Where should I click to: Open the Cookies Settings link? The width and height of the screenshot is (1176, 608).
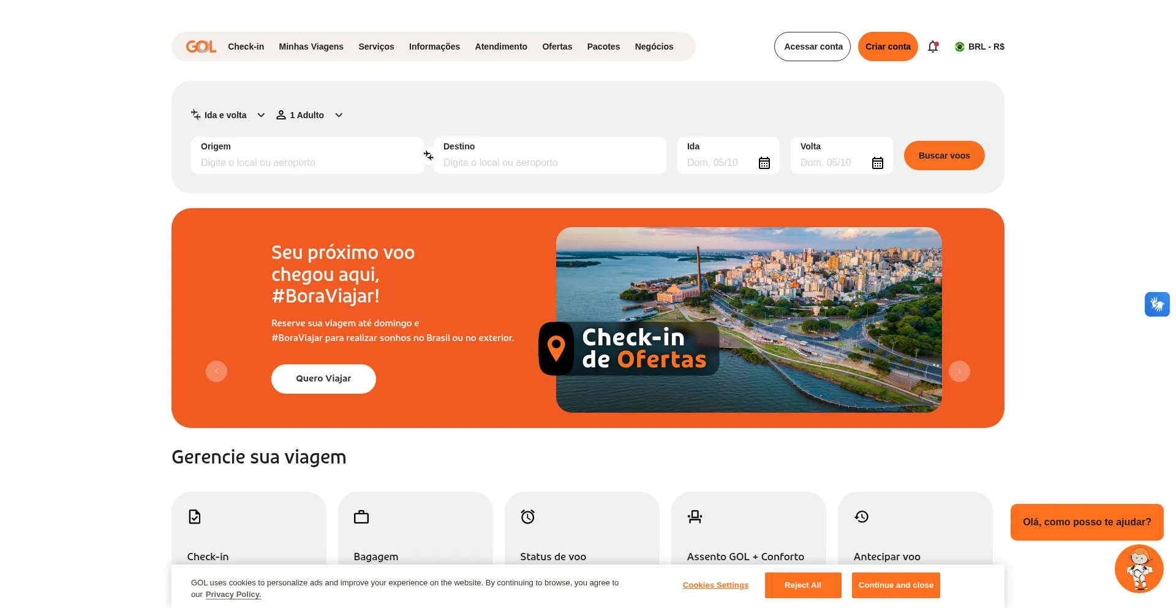point(715,585)
